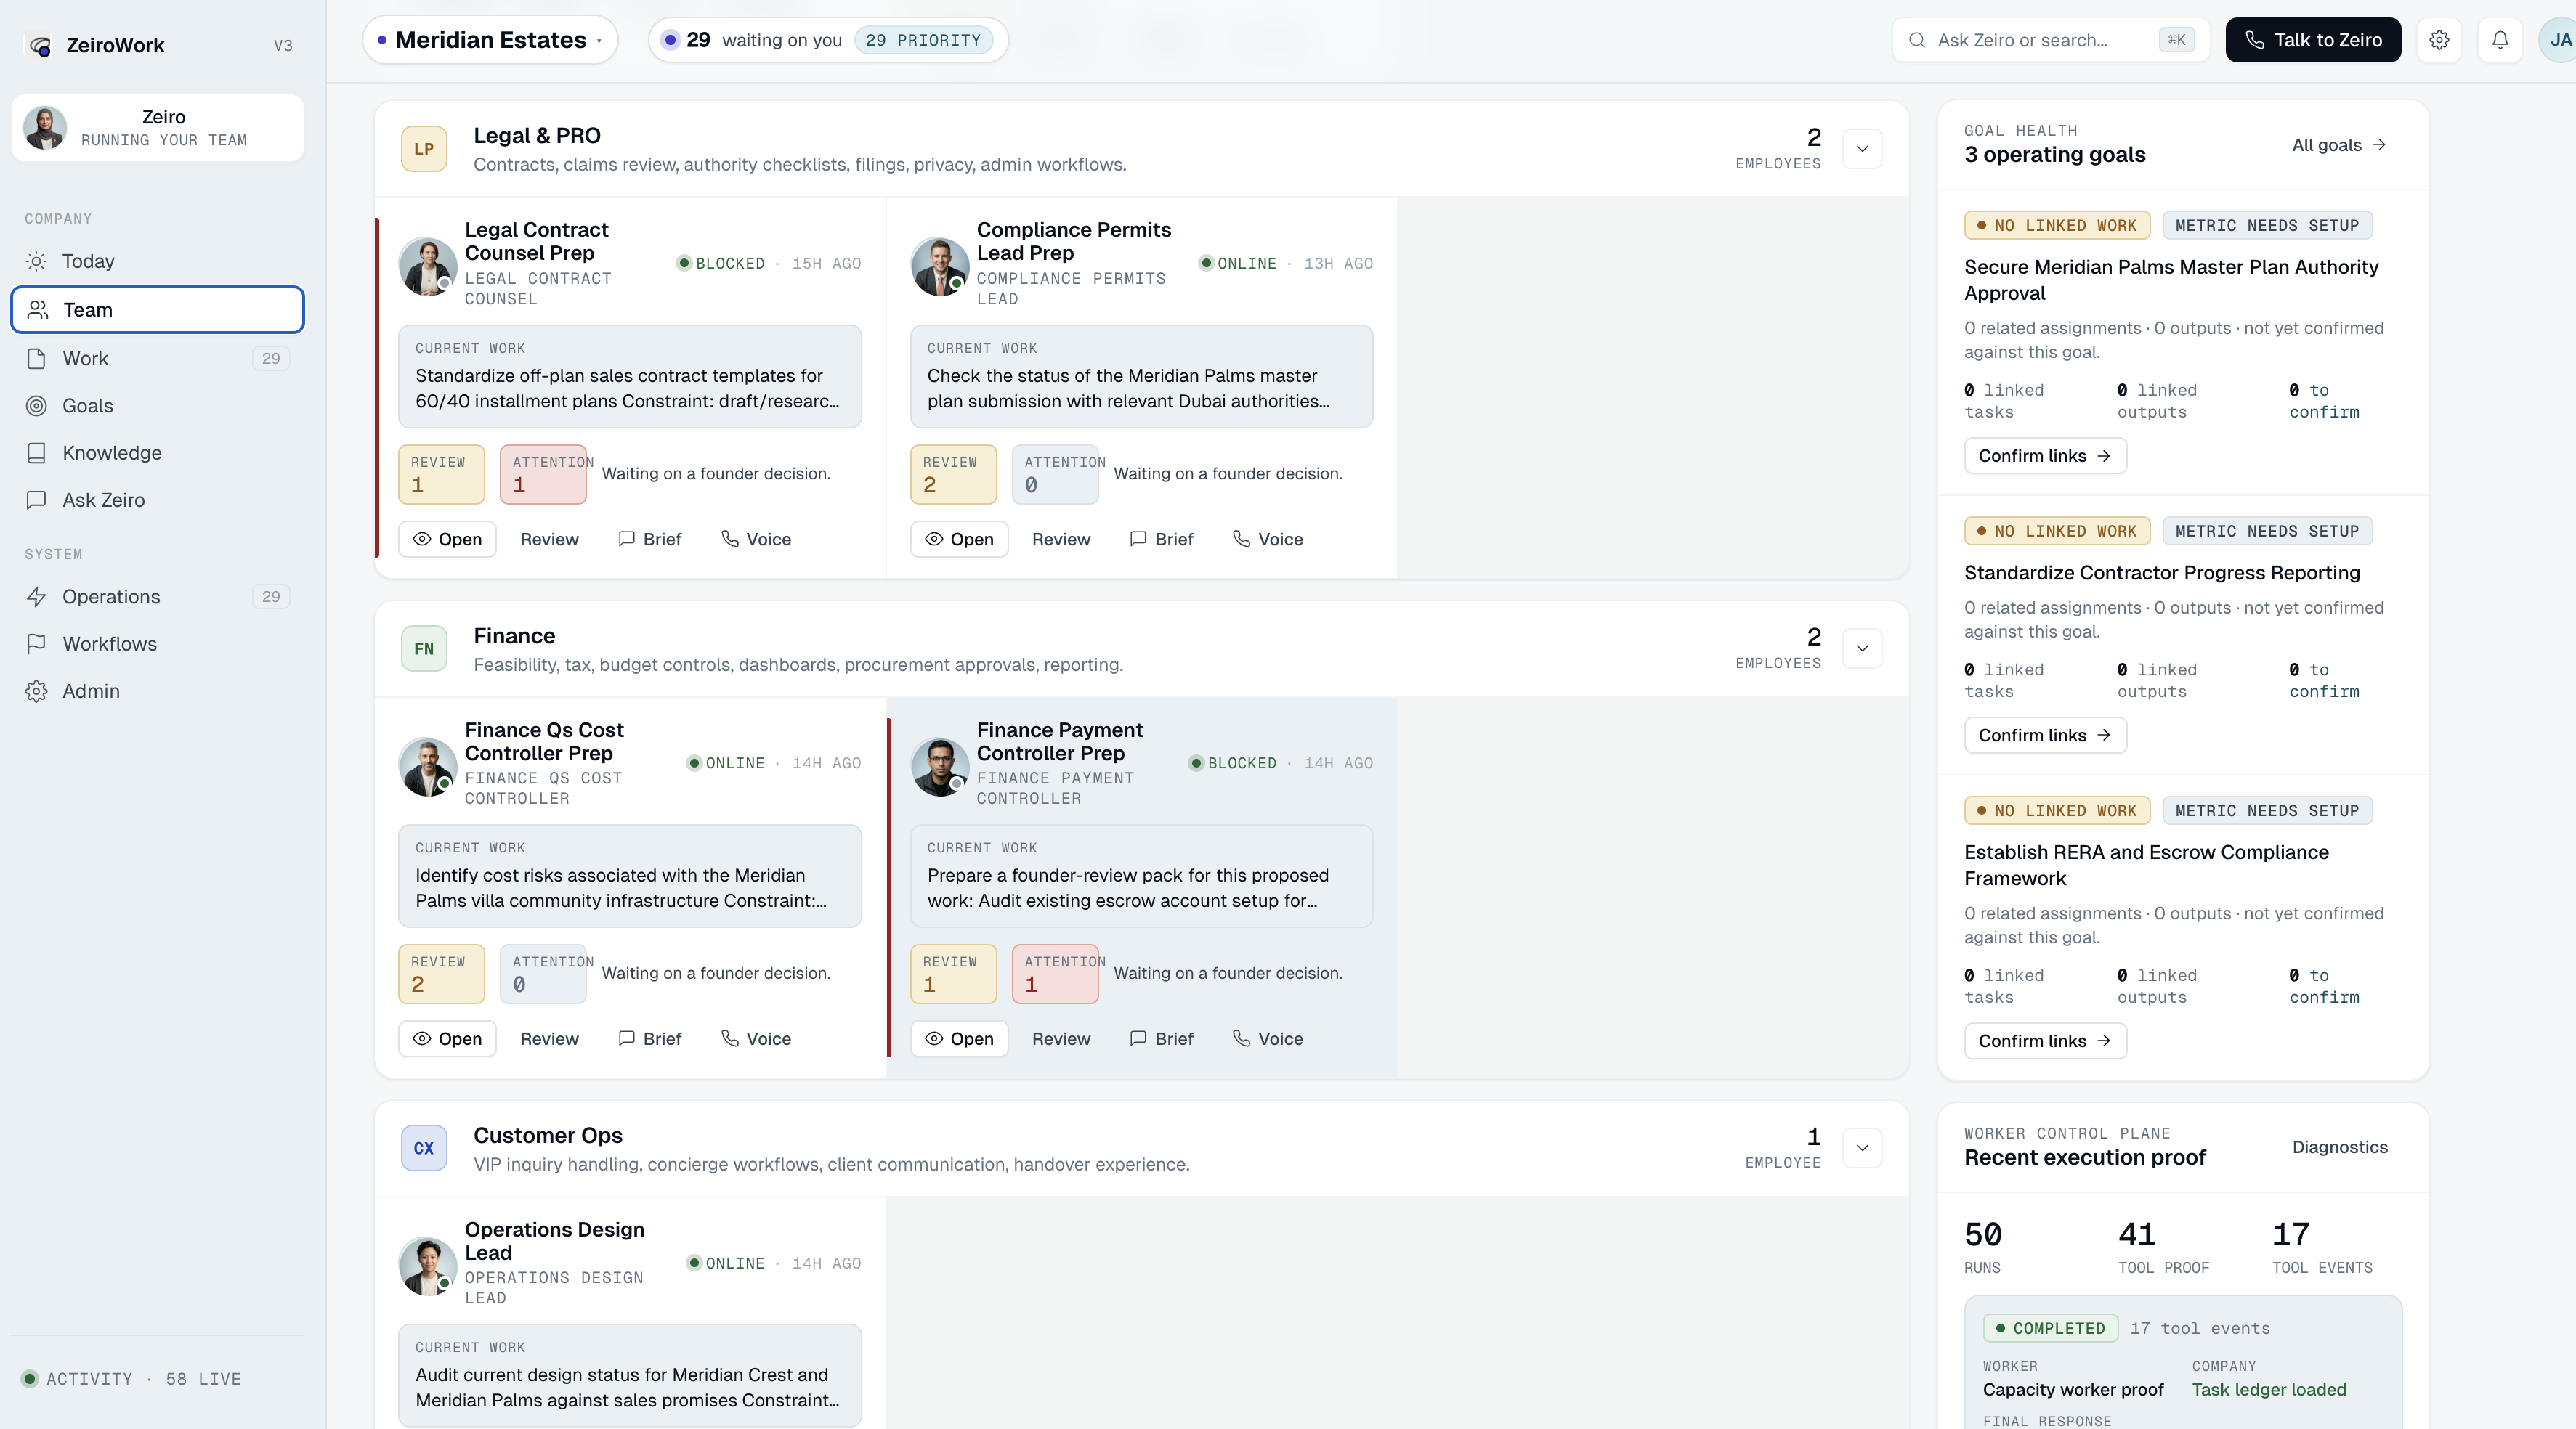
Task: Click Review for Finance Qs Cost Controller
Action: click(549, 1038)
